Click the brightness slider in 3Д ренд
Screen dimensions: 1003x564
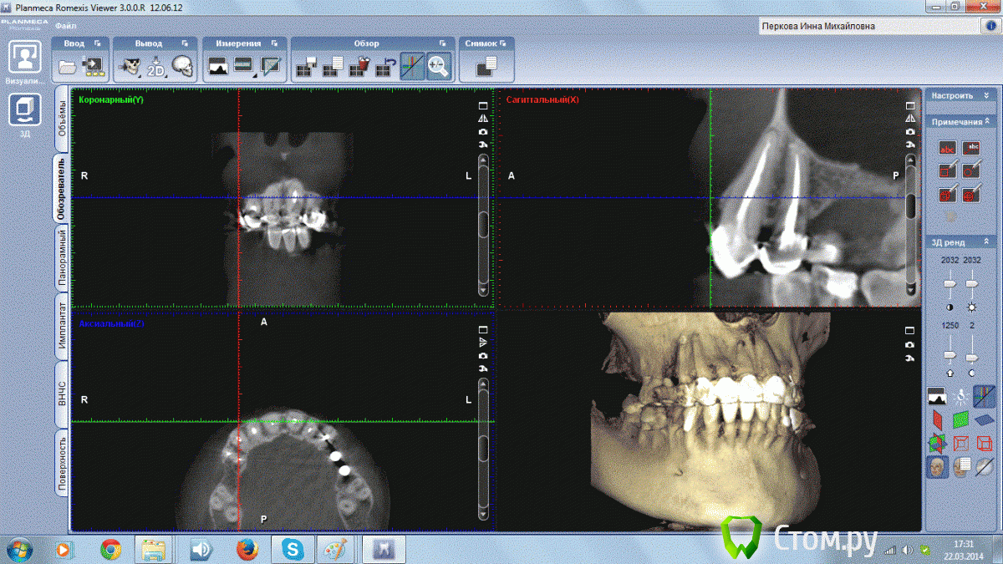click(x=949, y=285)
